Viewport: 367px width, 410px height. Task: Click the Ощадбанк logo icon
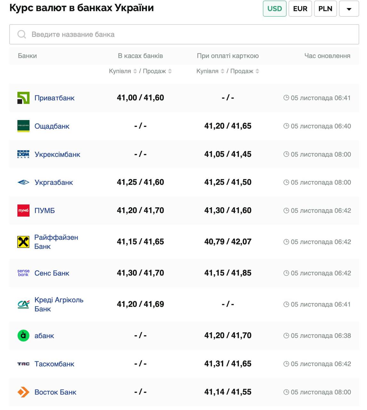(x=23, y=126)
